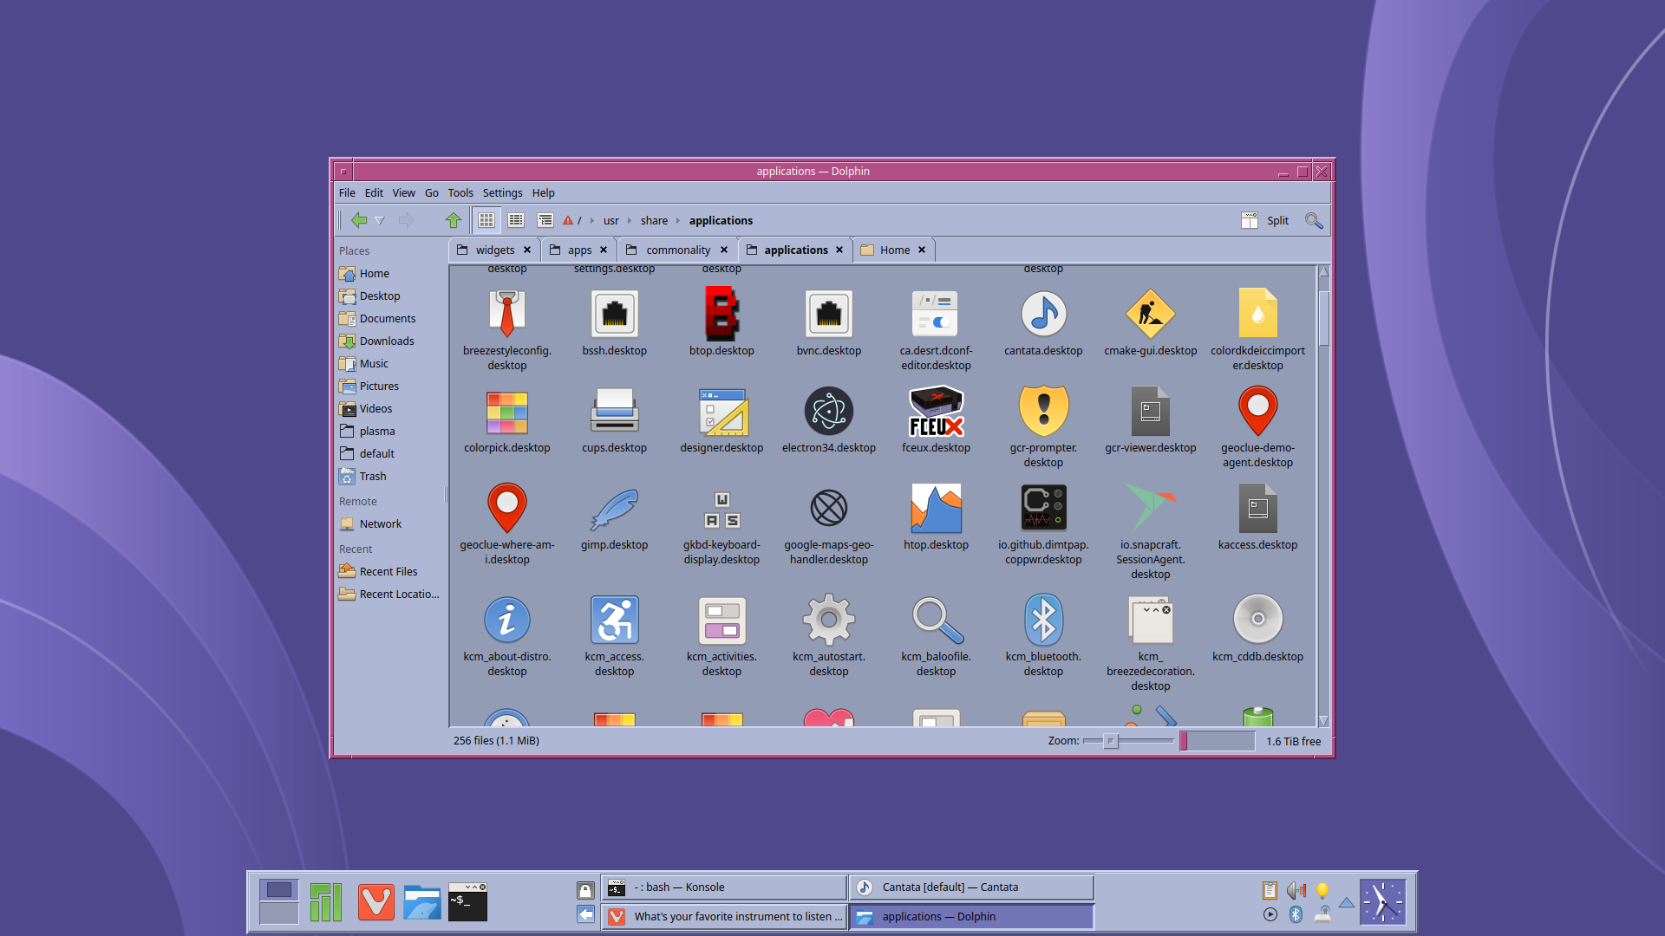Image resolution: width=1665 pixels, height=936 pixels.
Task: Switch to the widgets tab
Action: point(494,250)
